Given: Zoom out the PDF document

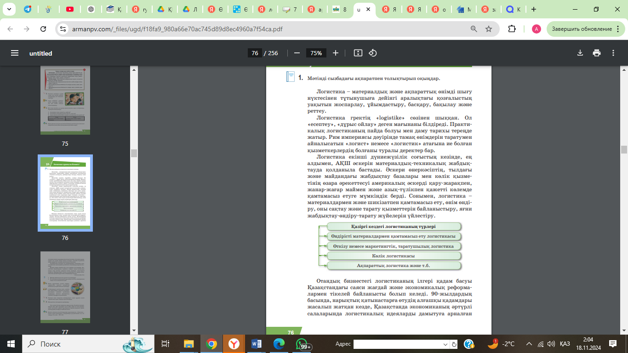Looking at the screenshot, I should click(297, 53).
